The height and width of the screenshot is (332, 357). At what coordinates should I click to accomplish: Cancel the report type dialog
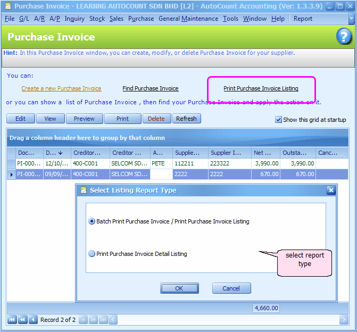(x=231, y=288)
